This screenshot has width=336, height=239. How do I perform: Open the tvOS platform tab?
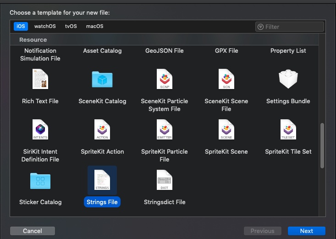point(71,26)
